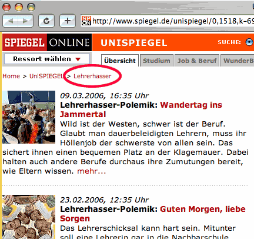Switch to the Studium tab
The height and width of the screenshot is (239, 254).
[x=156, y=61]
